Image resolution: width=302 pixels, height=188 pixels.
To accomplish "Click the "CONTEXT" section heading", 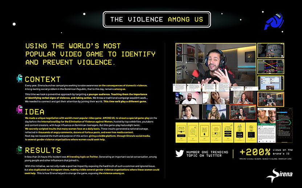I will 42,79.
